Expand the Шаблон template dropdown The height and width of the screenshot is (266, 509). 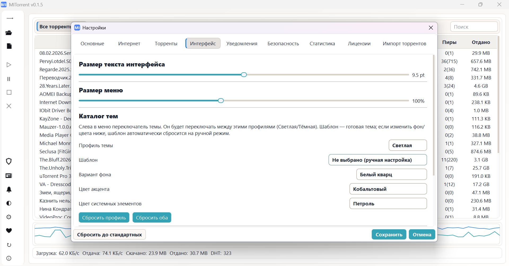point(378,160)
